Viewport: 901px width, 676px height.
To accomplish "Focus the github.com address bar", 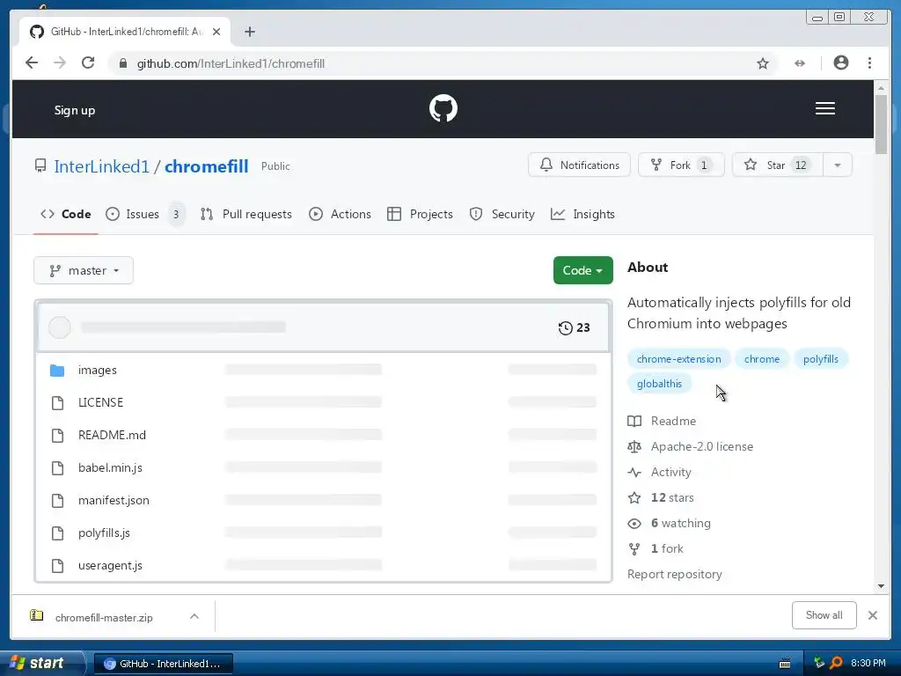I will [441, 63].
